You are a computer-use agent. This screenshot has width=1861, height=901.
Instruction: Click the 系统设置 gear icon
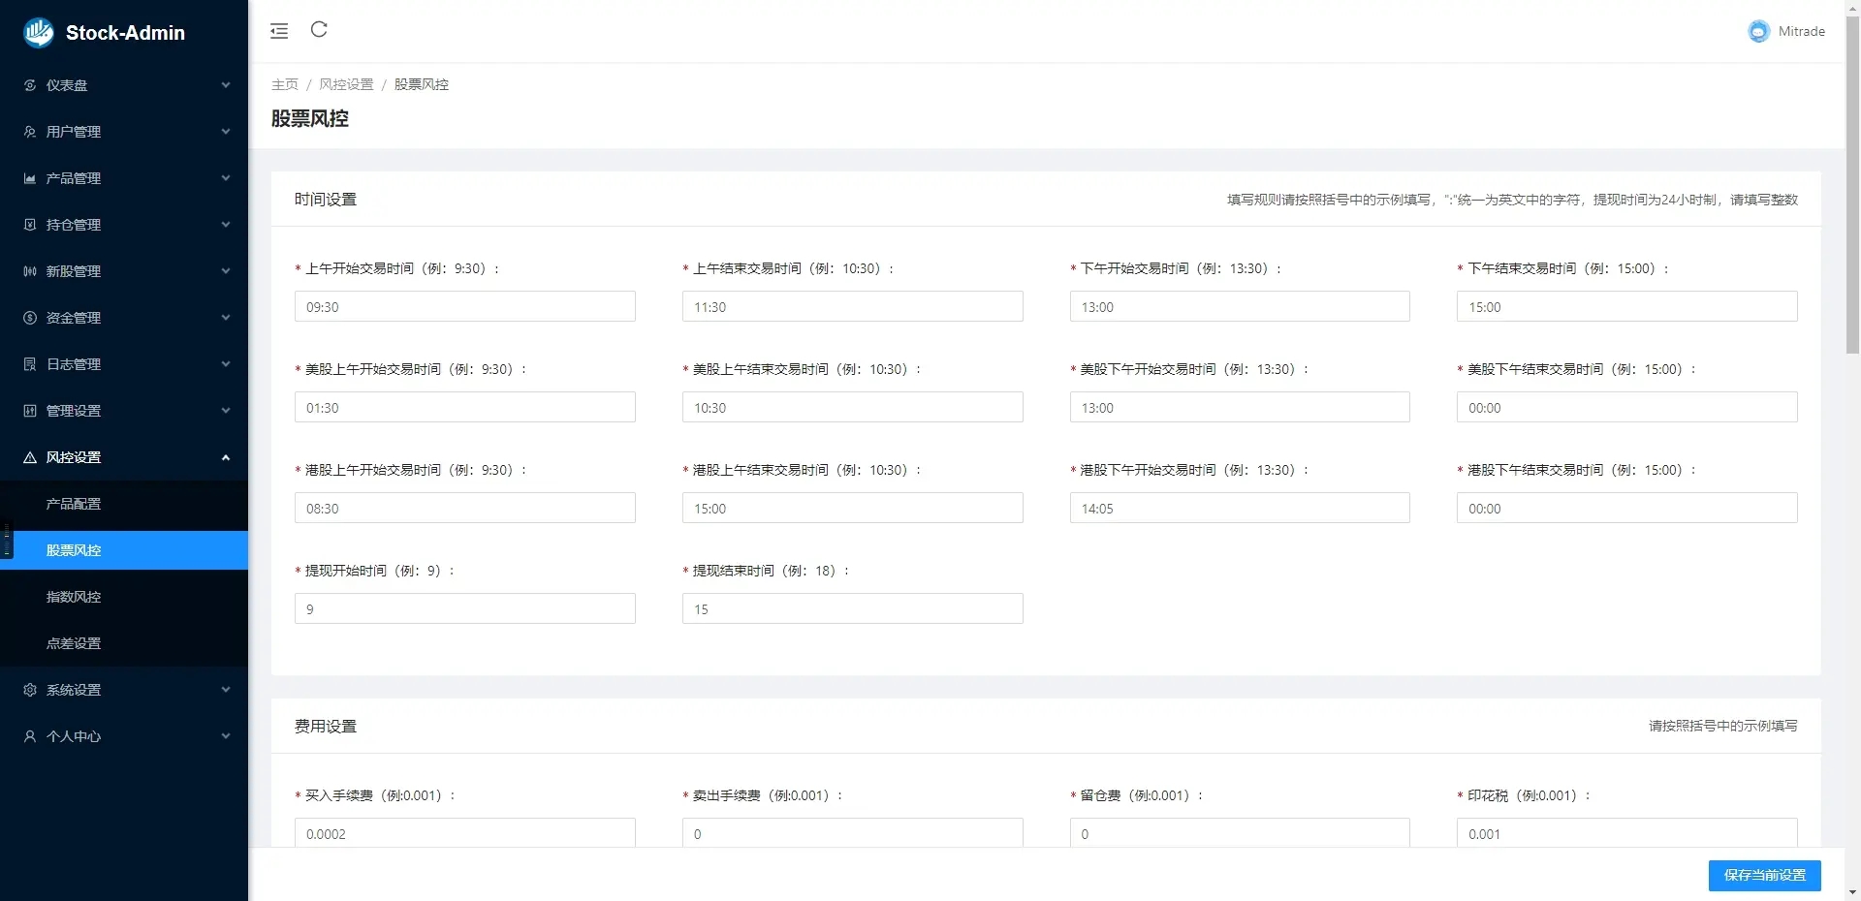click(30, 690)
